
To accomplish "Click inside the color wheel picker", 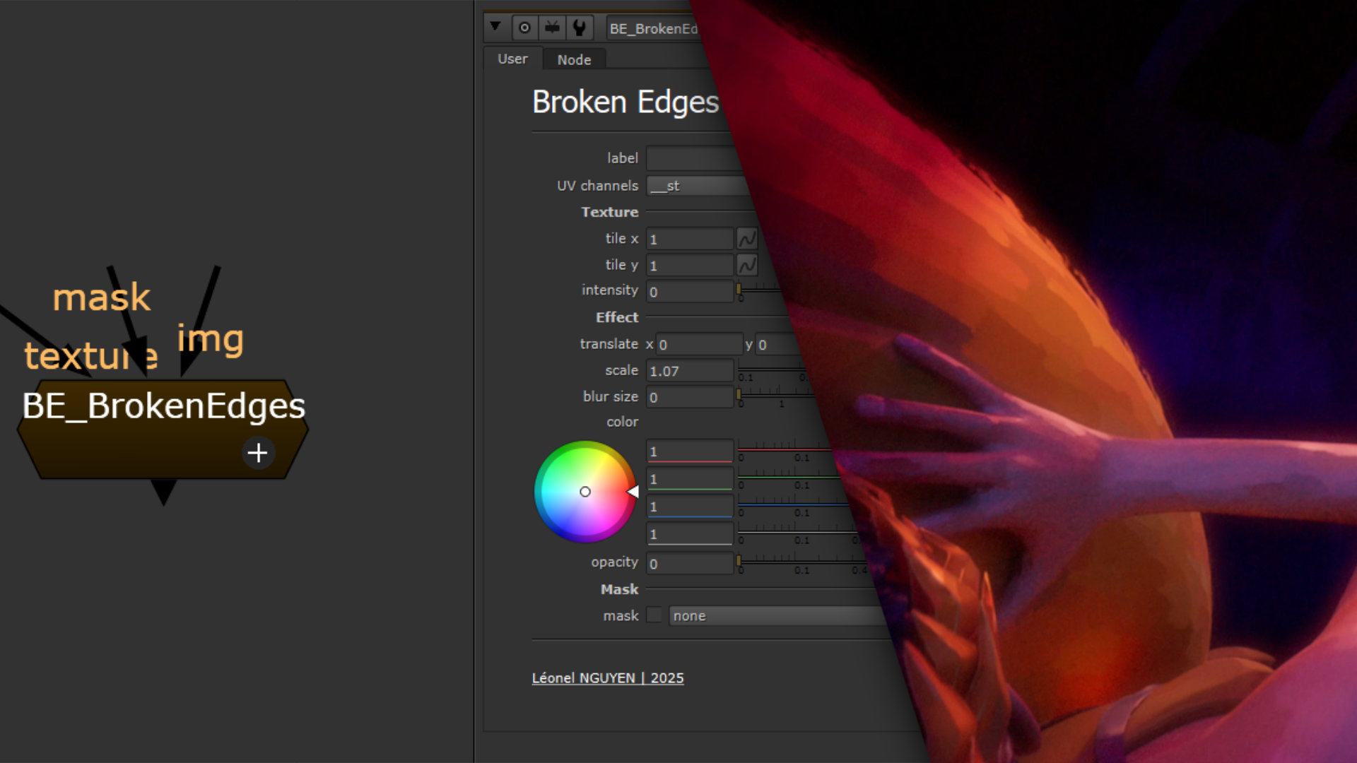I will pyautogui.click(x=585, y=492).
